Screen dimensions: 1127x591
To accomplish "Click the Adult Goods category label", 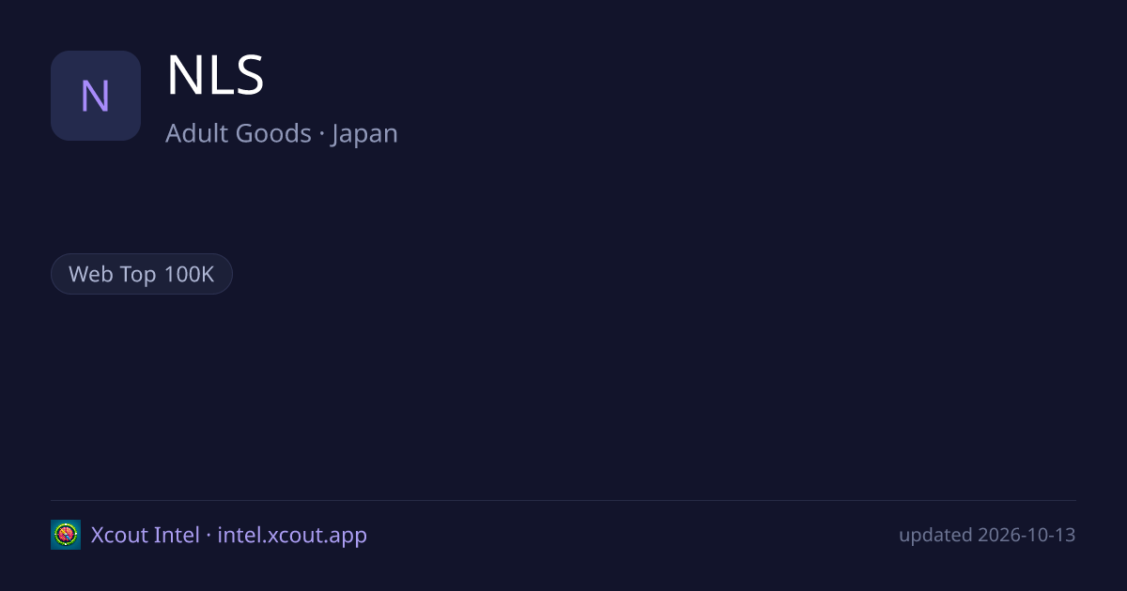I will pos(239,133).
